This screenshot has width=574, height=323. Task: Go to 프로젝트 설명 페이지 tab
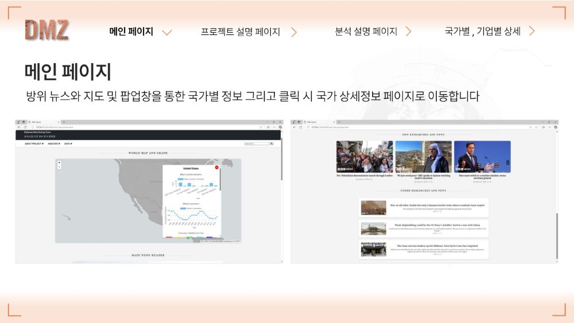pos(240,32)
